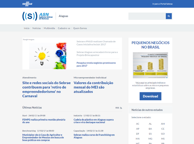Open 'Site e redes sociais do Sebrae' article

pos(46,89)
